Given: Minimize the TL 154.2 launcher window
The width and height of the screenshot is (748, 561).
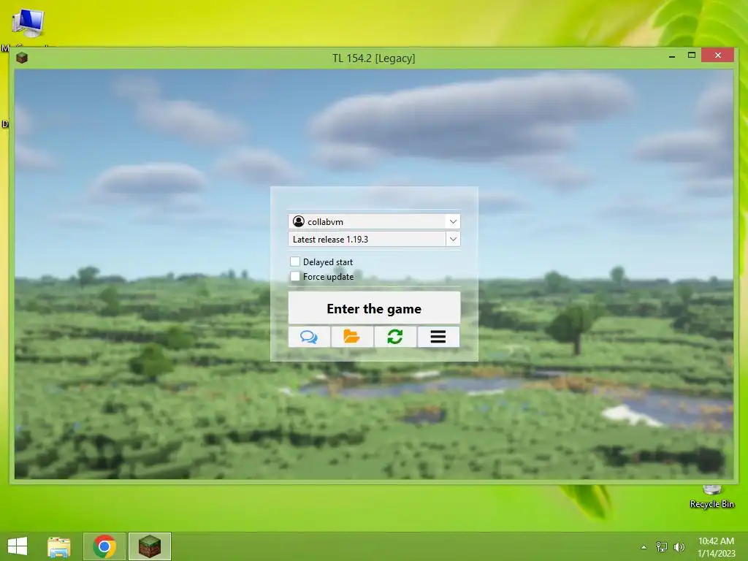Looking at the screenshot, I should tap(672, 56).
